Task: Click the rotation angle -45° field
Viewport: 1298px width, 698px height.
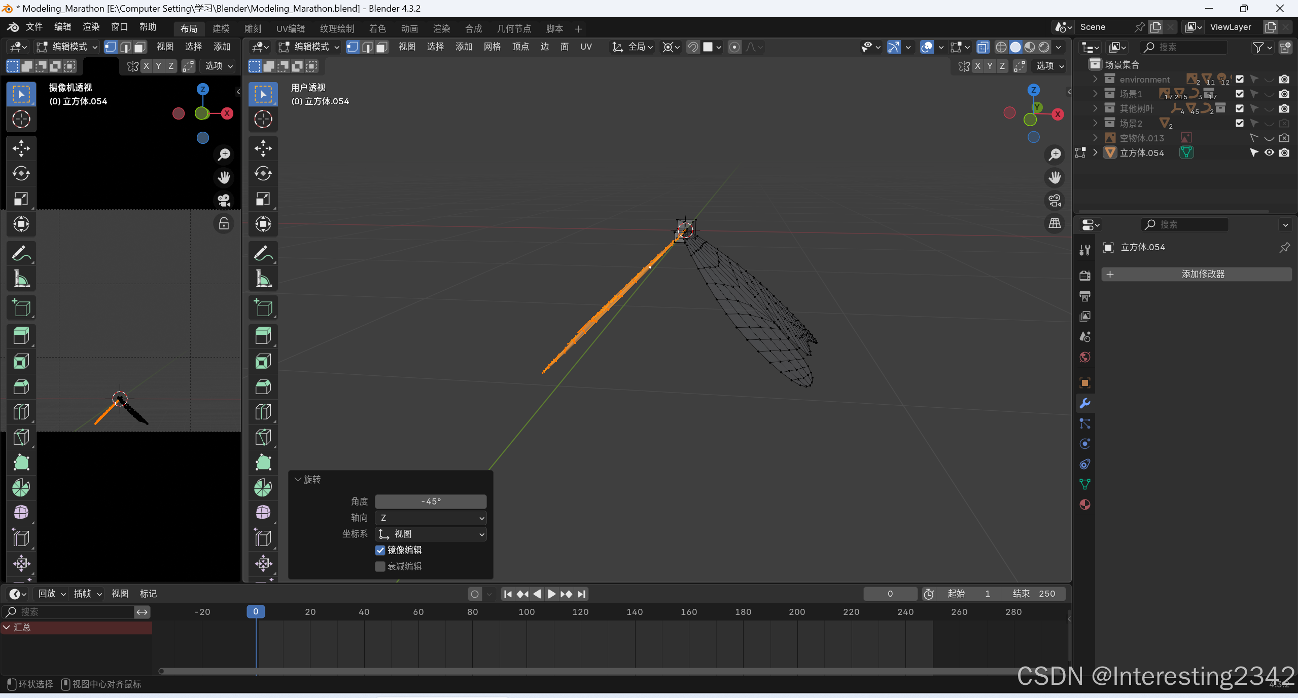Action: click(x=431, y=501)
